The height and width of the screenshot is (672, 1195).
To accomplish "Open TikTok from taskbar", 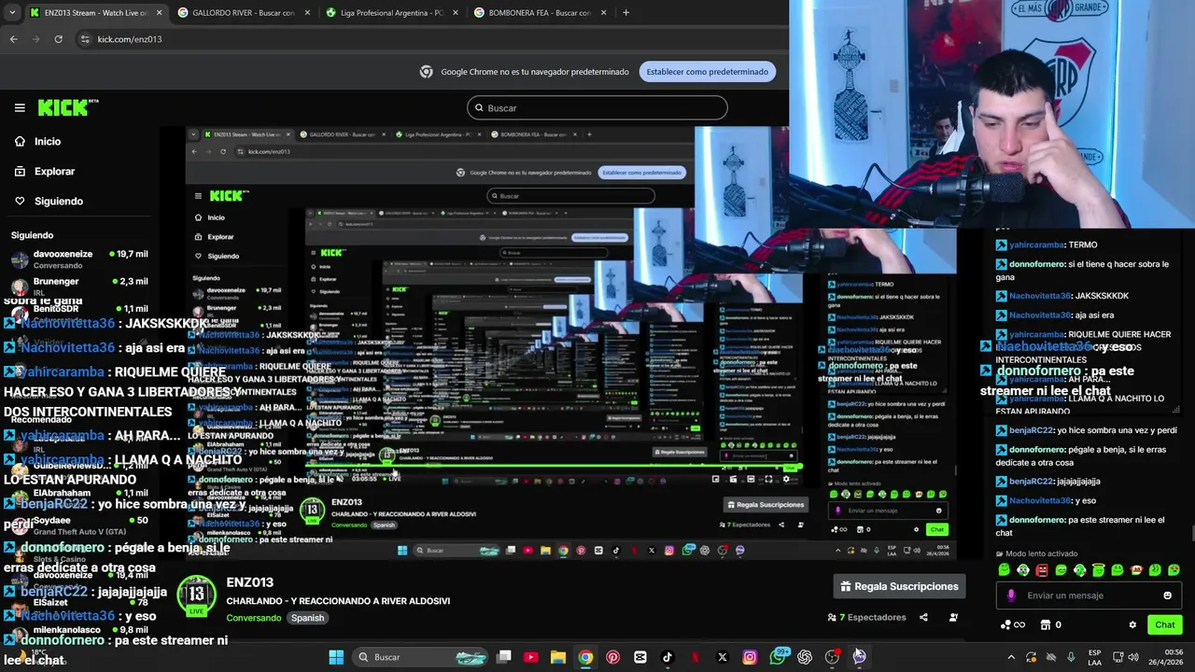I will 667,657.
